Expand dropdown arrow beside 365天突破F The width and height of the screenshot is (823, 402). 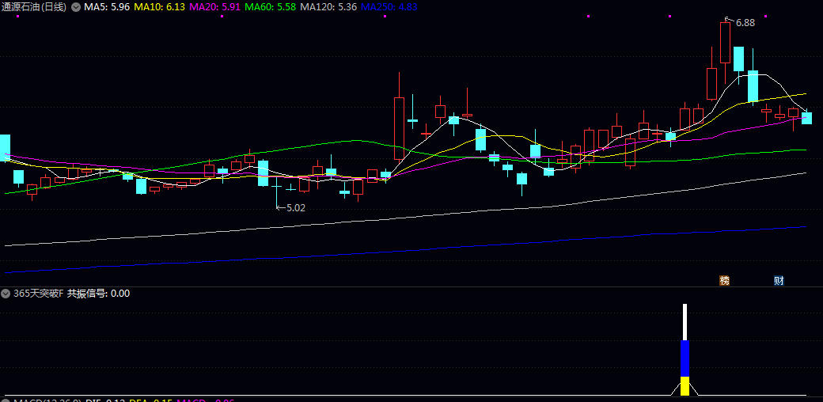click(6, 294)
